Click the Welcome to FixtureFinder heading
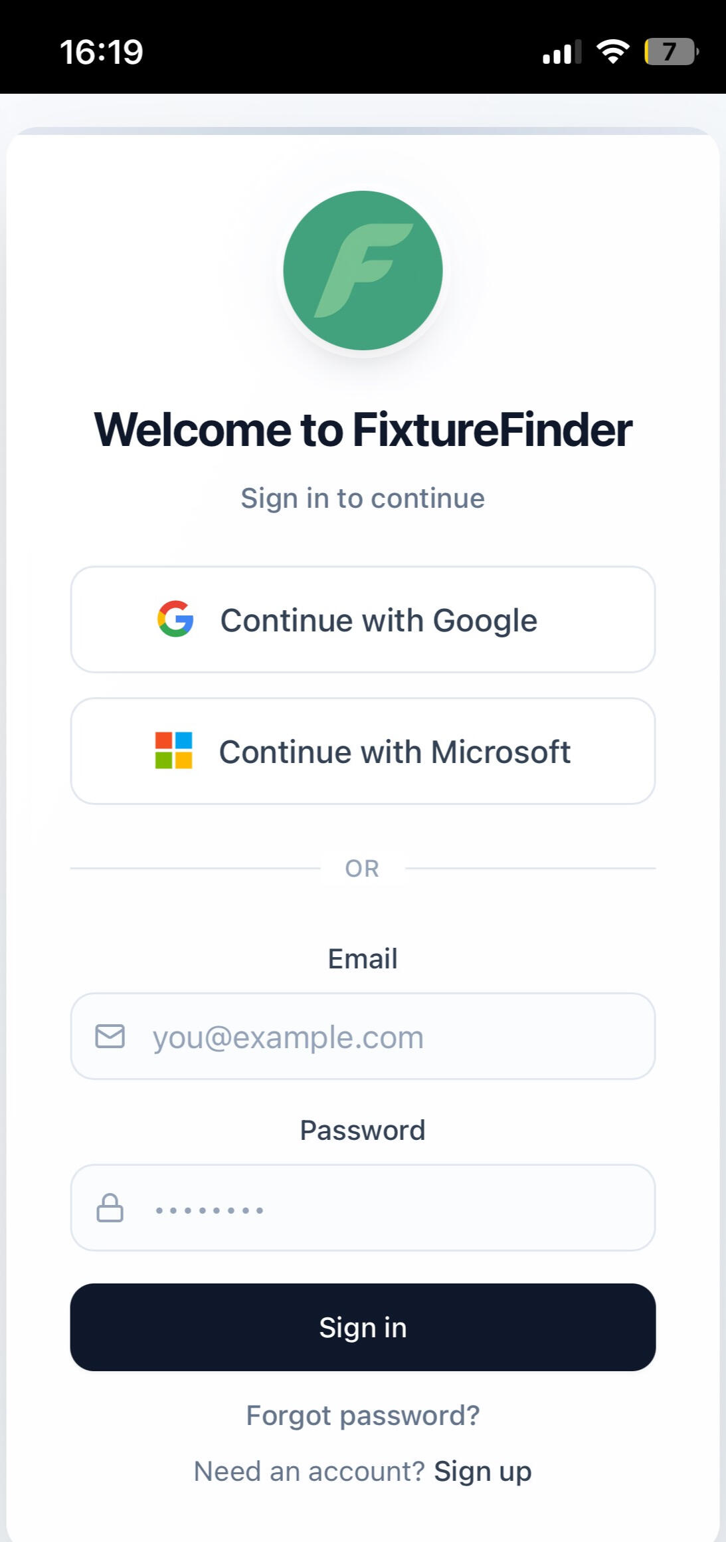The width and height of the screenshot is (726, 1542). click(x=363, y=430)
